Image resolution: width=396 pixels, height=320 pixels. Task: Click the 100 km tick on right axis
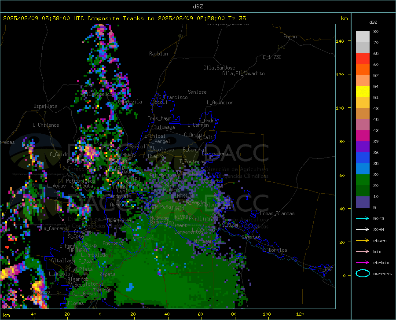coord(340,108)
